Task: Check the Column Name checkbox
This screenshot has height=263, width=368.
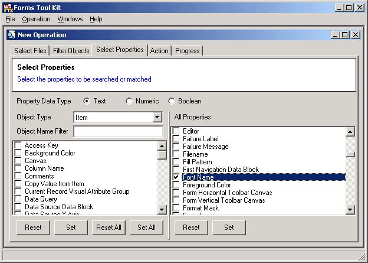Action: (x=18, y=168)
